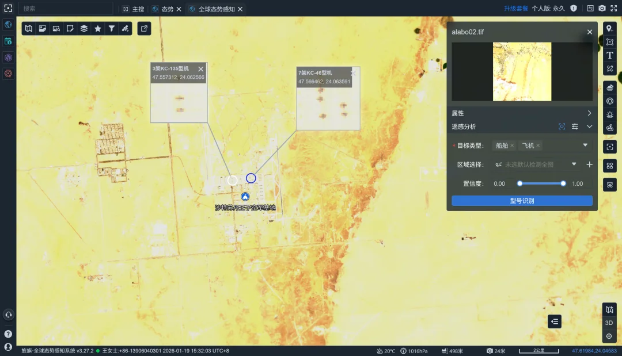Click the add location marker icon
This screenshot has height=356, width=622.
(x=610, y=28)
